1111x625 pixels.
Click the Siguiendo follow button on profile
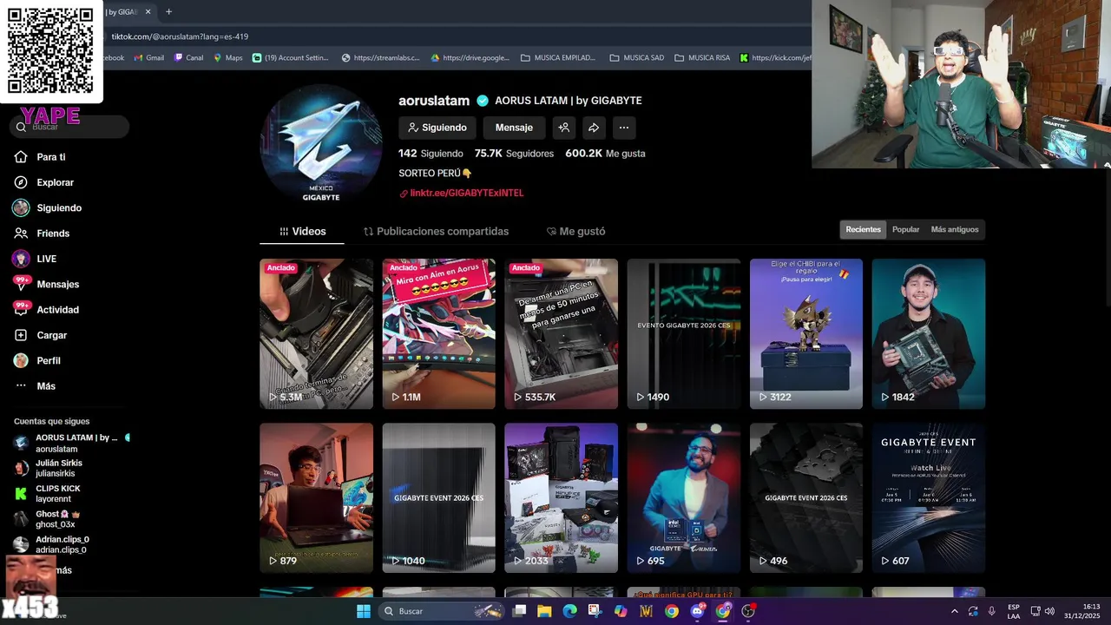click(x=437, y=128)
